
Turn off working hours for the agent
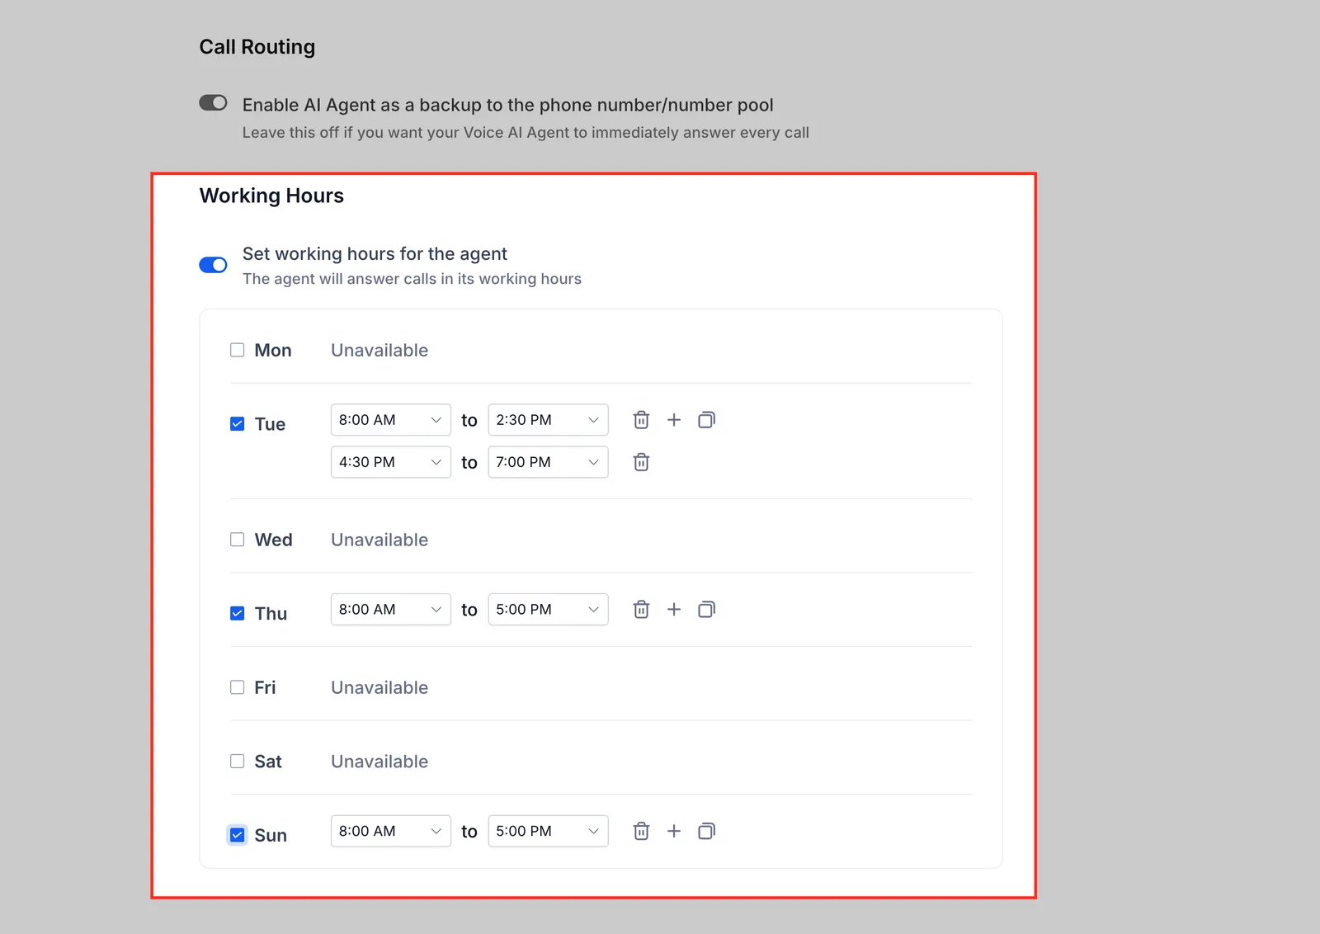[213, 265]
